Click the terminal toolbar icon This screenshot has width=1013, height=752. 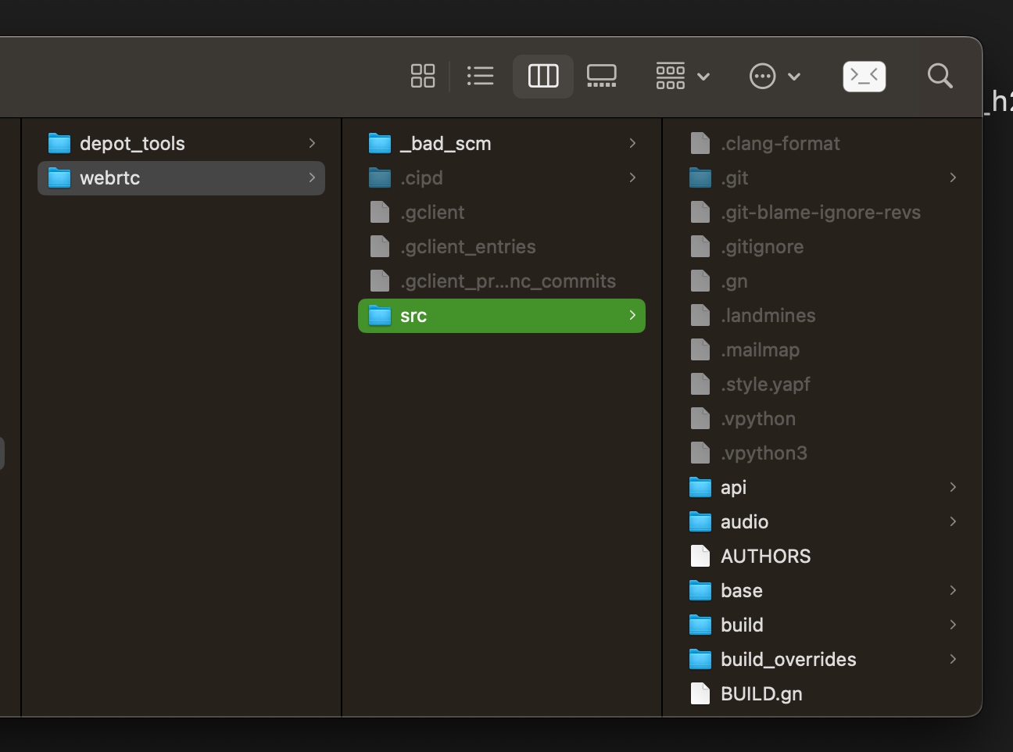tap(864, 76)
